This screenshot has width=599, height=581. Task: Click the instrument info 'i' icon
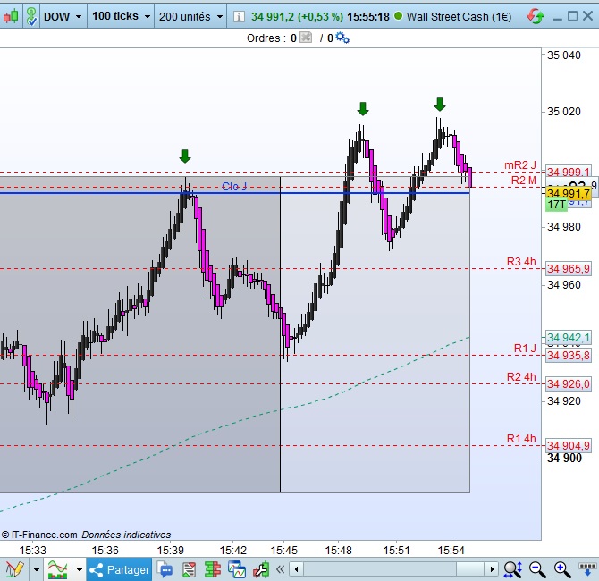point(239,16)
